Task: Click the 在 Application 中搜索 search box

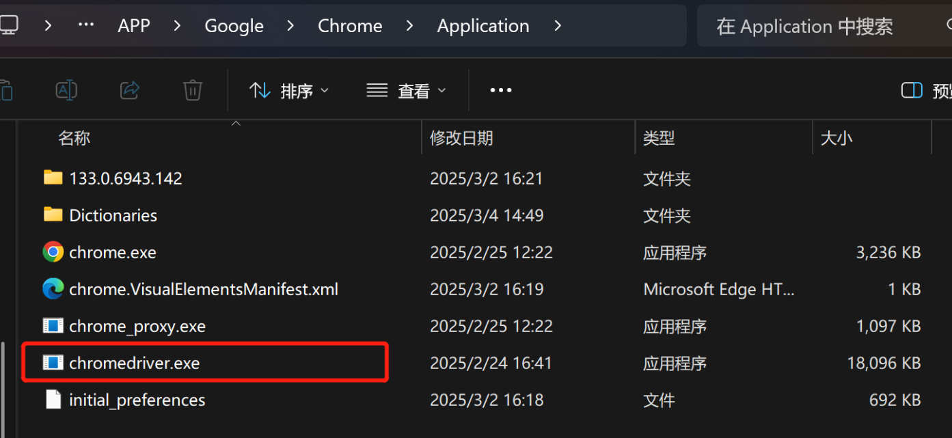Action: [x=804, y=26]
